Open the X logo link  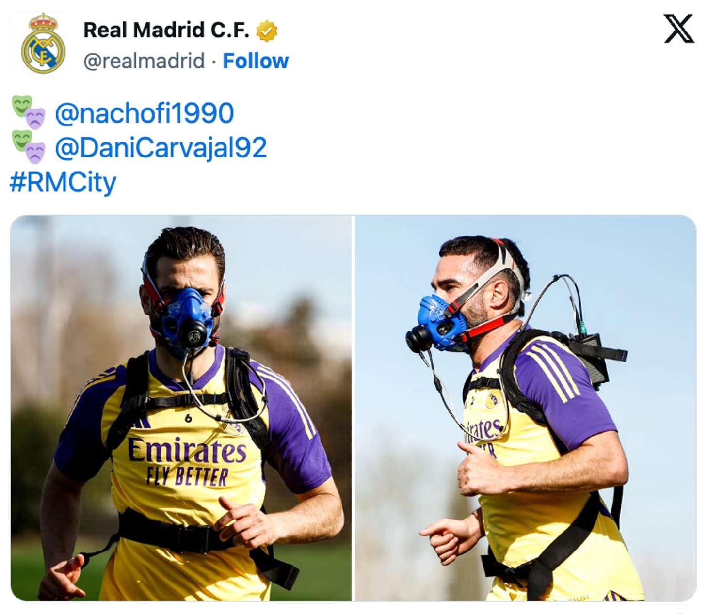coord(679,28)
